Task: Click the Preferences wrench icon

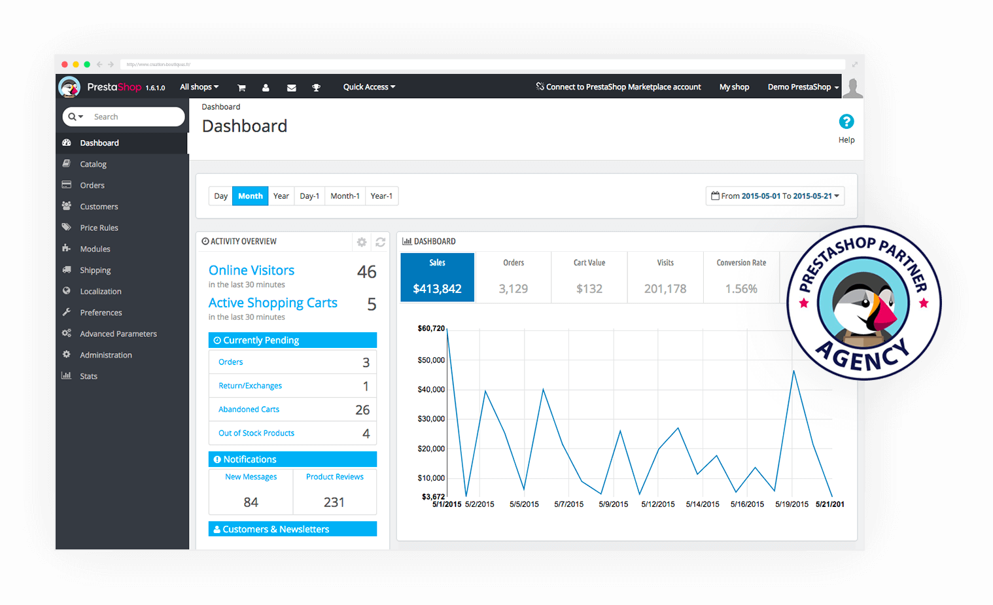Action: click(67, 312)
